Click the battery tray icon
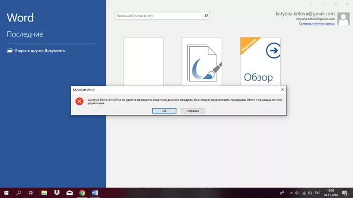Viewport: 353px width, 198px height. (x=310, y=193)
